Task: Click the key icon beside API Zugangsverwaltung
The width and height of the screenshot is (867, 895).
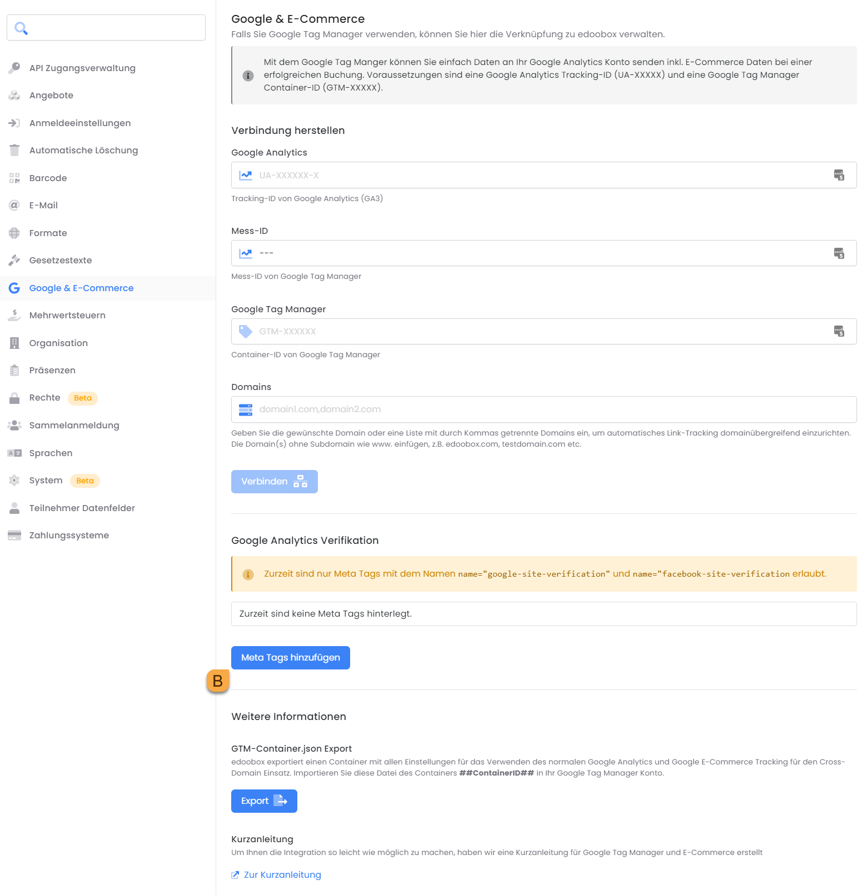Action: pos(14,68)
